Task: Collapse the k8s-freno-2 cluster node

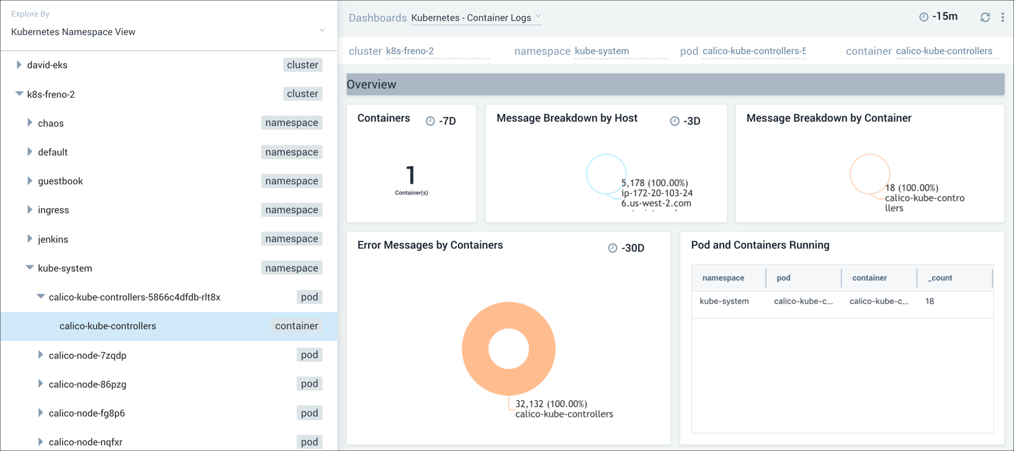Action: (x=19, y=94)
